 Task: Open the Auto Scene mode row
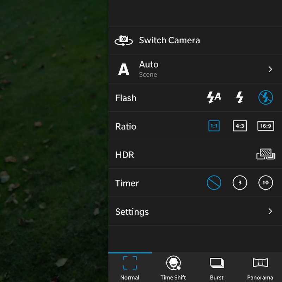[x=195, y=69]
